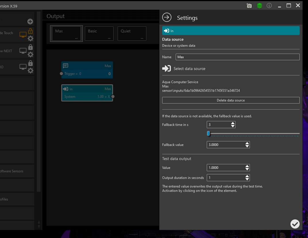Click the Fallback time slider handle
The height and width of the screenshot is (238, 308).
pyautogui.click(x=208, y=133)
